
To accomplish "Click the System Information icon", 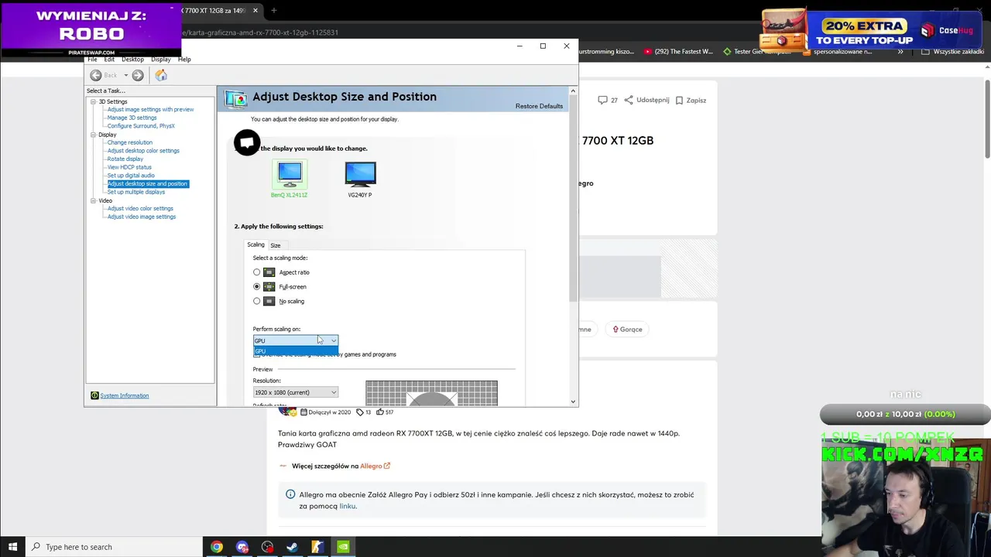I will (x=94, y=395).
